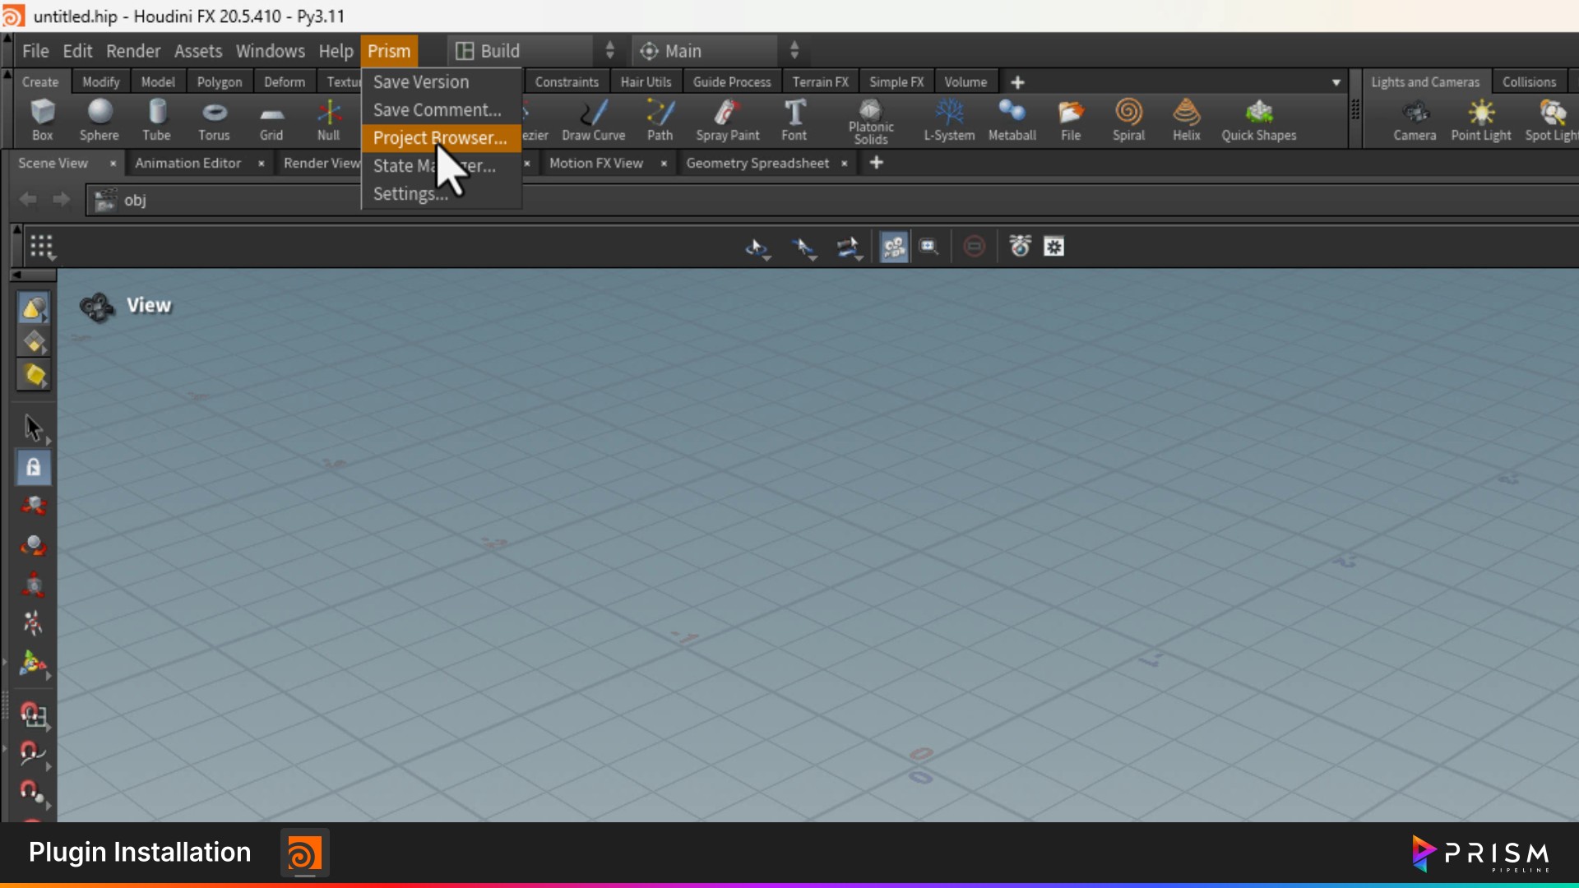The height and width of the screenshot is (888, 1579).
Task: Switch to the Motion FX View tab
Action: 596,163
